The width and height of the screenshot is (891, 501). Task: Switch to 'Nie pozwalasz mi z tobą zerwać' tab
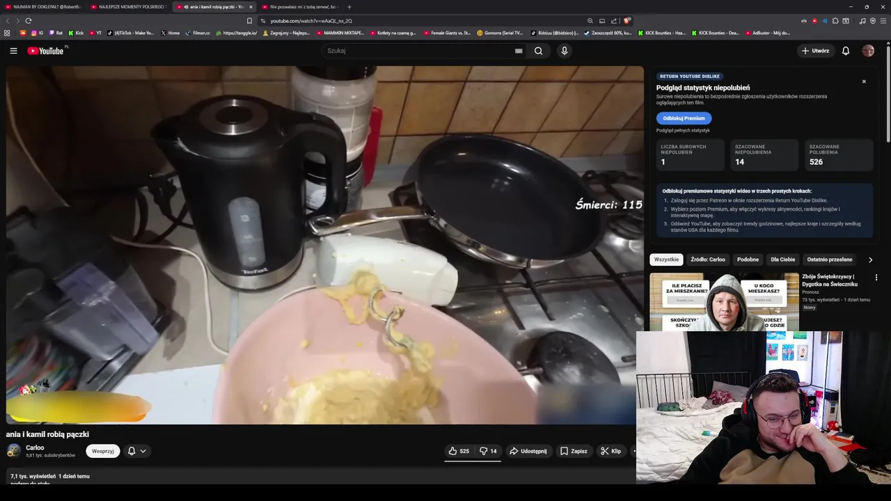coord(299,7)
